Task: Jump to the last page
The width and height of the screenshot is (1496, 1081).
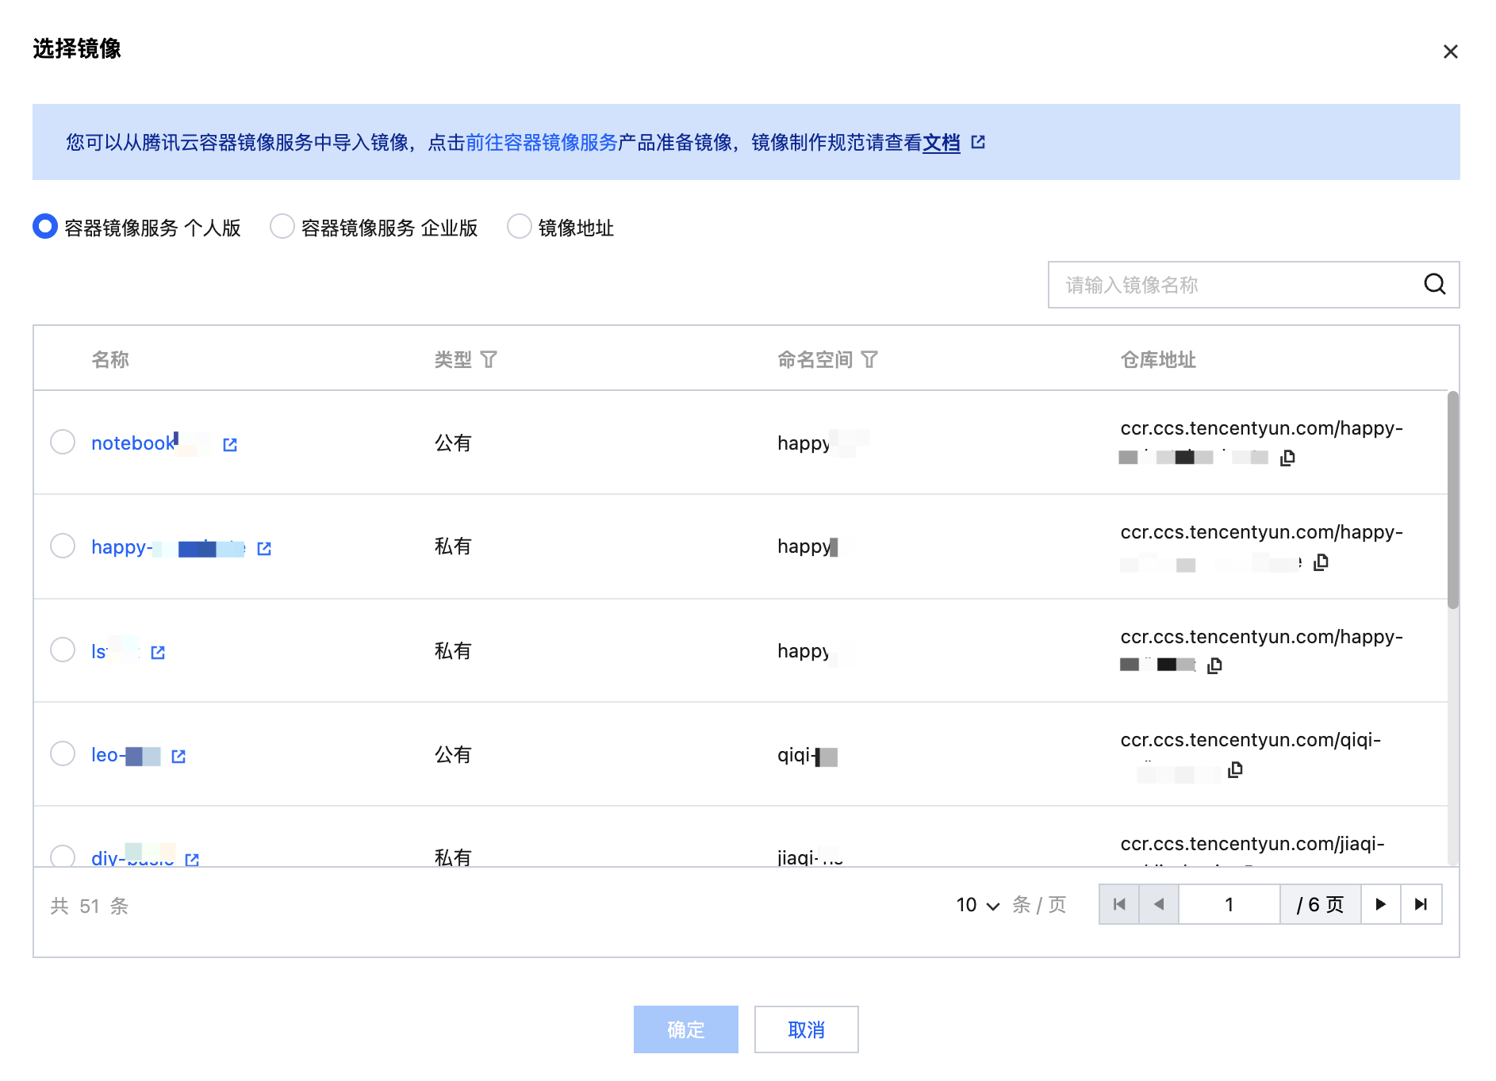Action: pyautogui.click(x=1421, y=905)
